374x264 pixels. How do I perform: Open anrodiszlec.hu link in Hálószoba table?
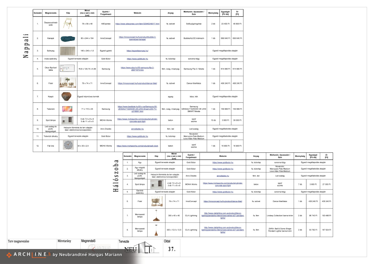(x=223, y=176)
